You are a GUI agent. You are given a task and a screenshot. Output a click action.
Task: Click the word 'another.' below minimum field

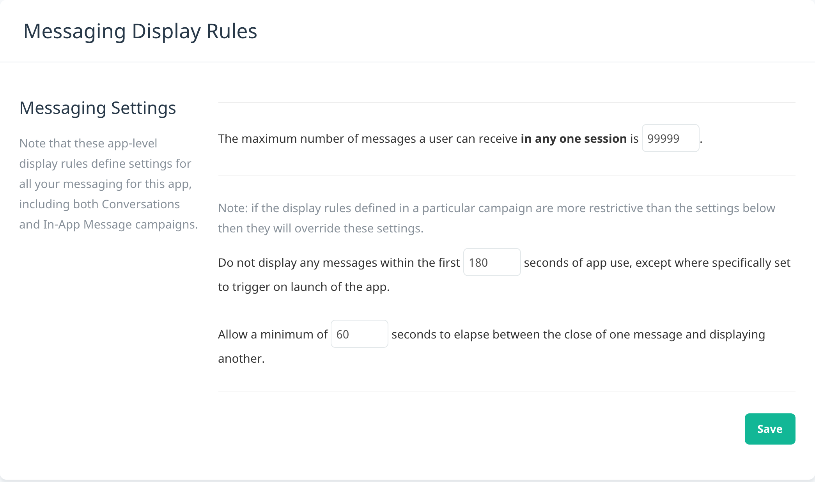pyautogui.click(x=241, y=358)
